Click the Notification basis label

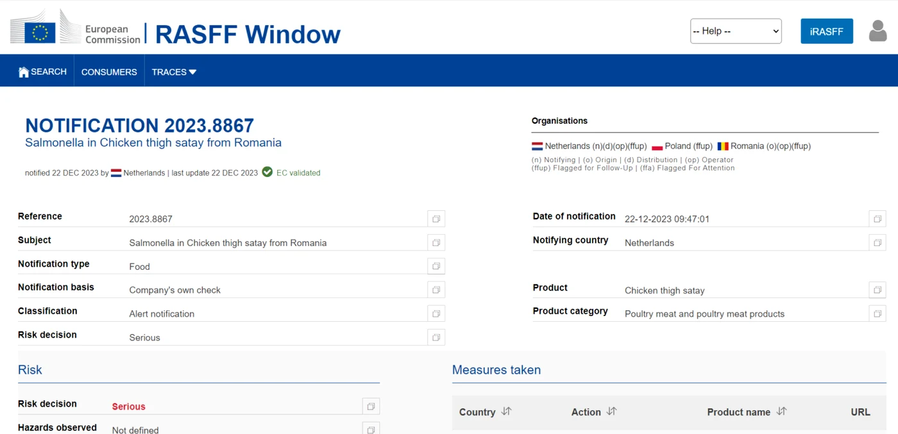56,287
